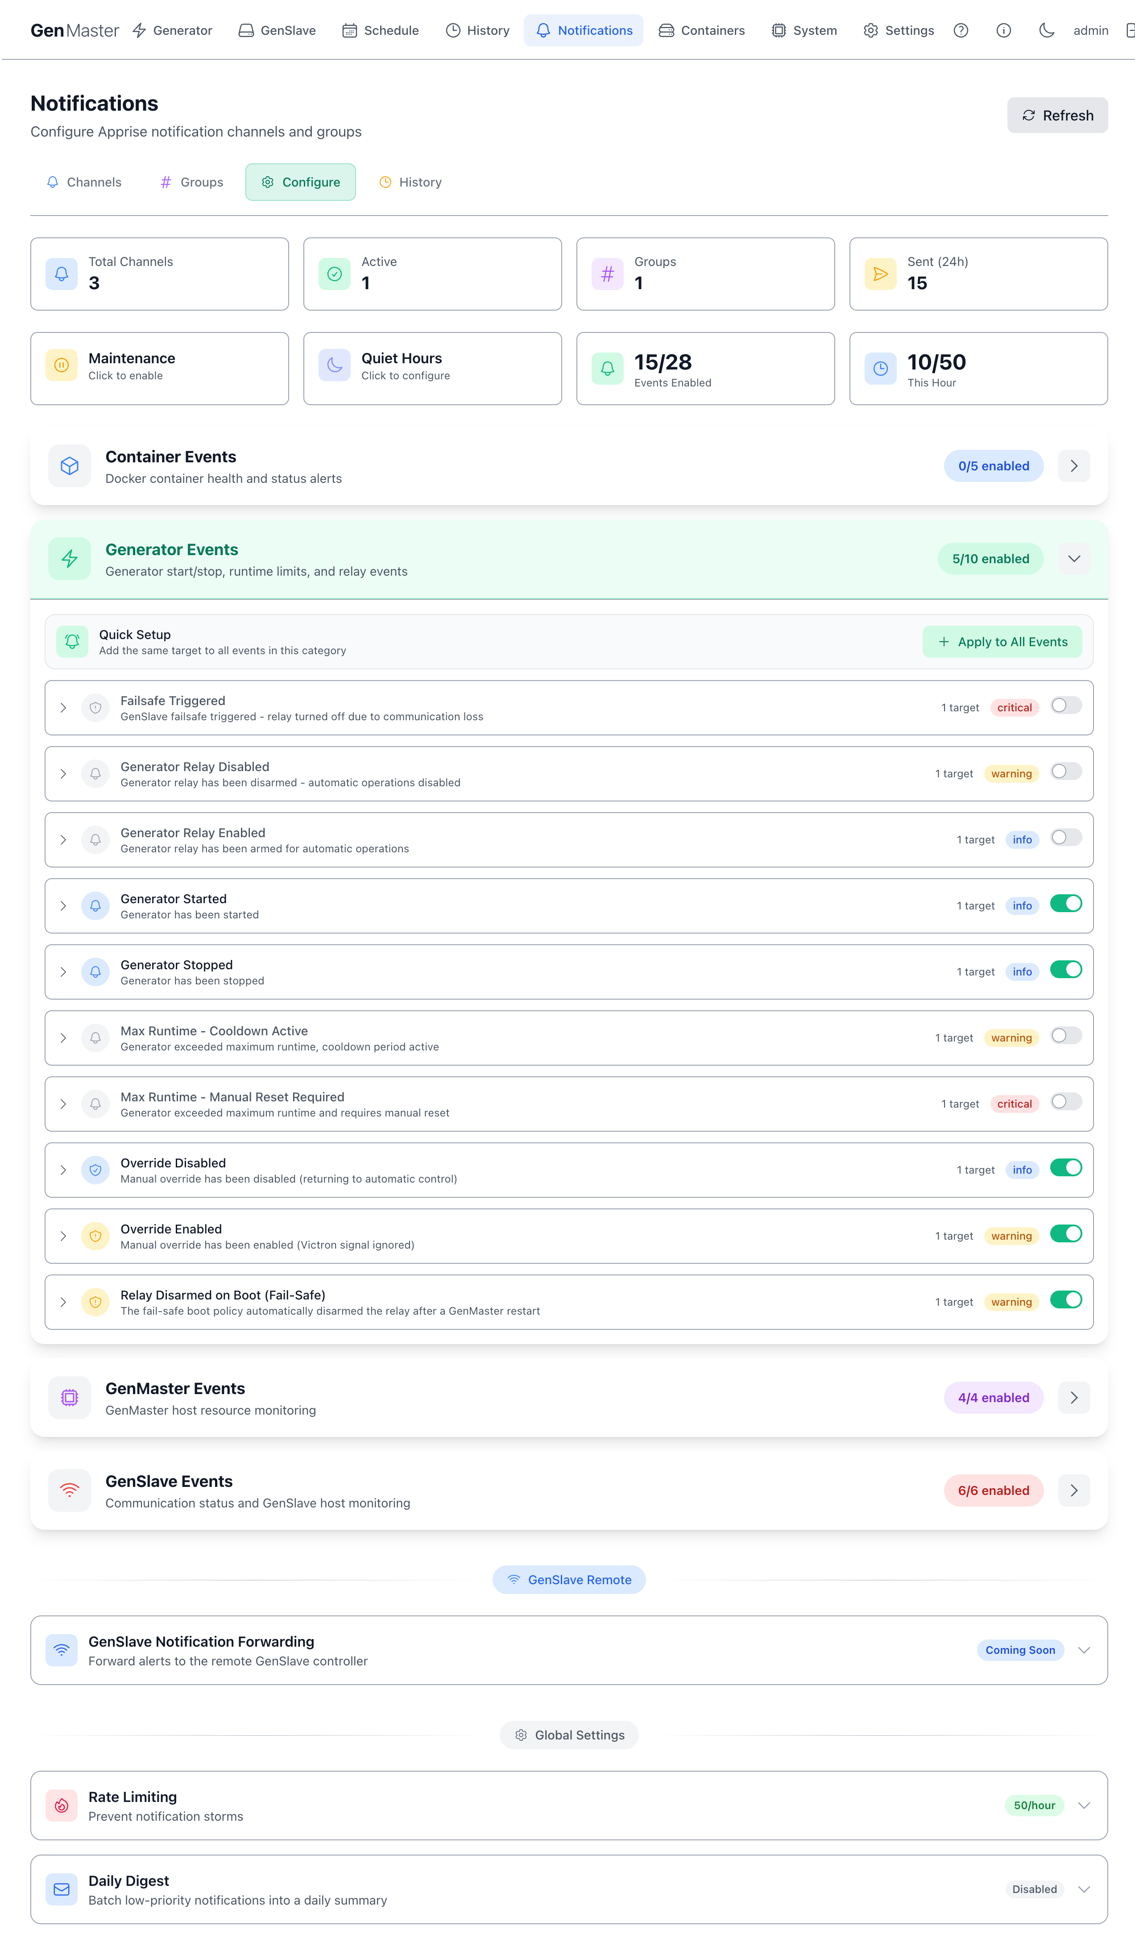Click the 50/hour rate badge
1135x1951 pixels.
point(1034,1806)
